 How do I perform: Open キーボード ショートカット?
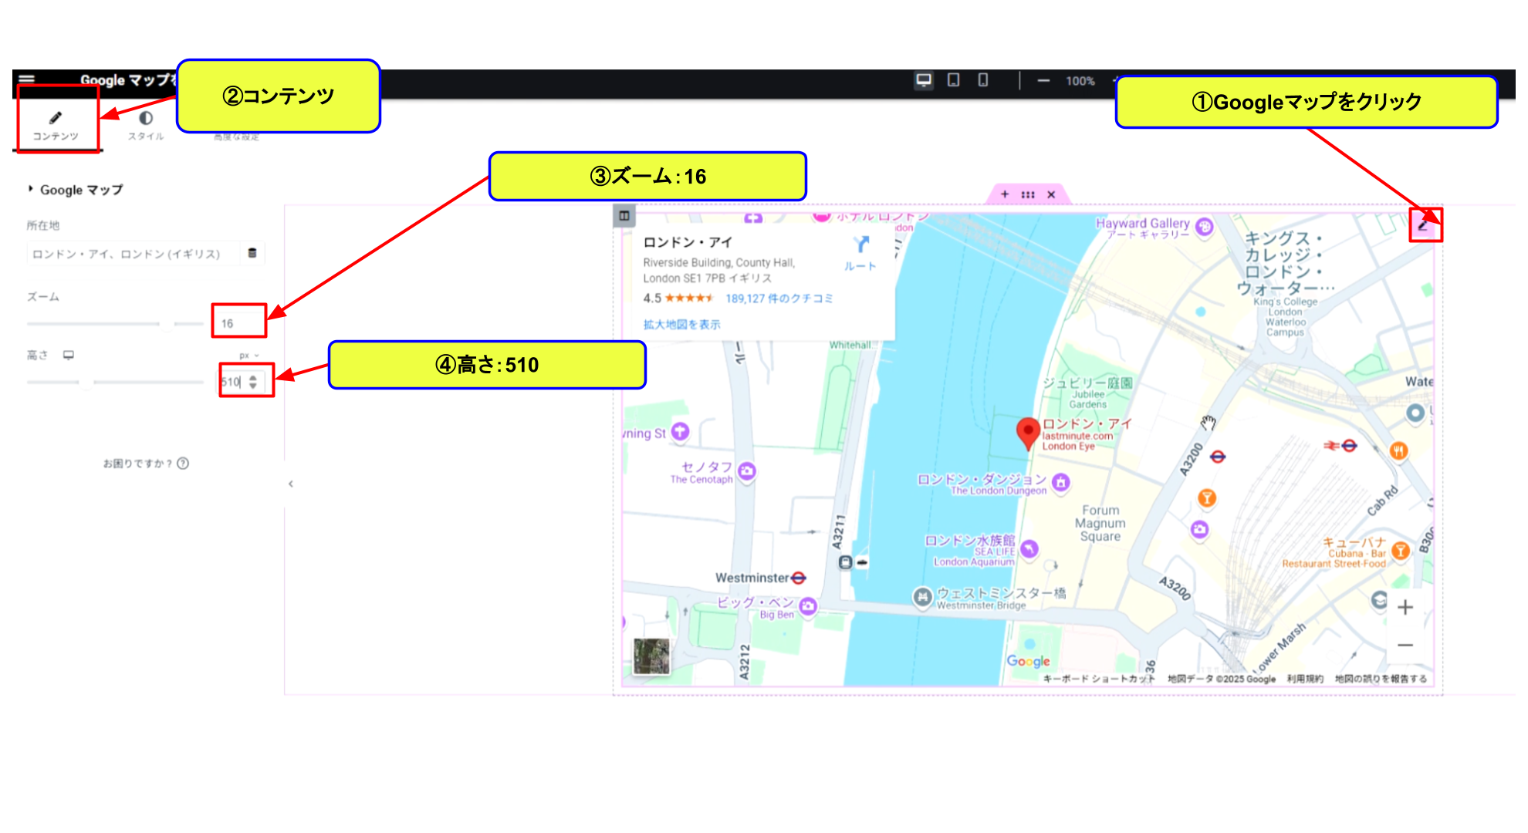click(x=1099, y=679)
